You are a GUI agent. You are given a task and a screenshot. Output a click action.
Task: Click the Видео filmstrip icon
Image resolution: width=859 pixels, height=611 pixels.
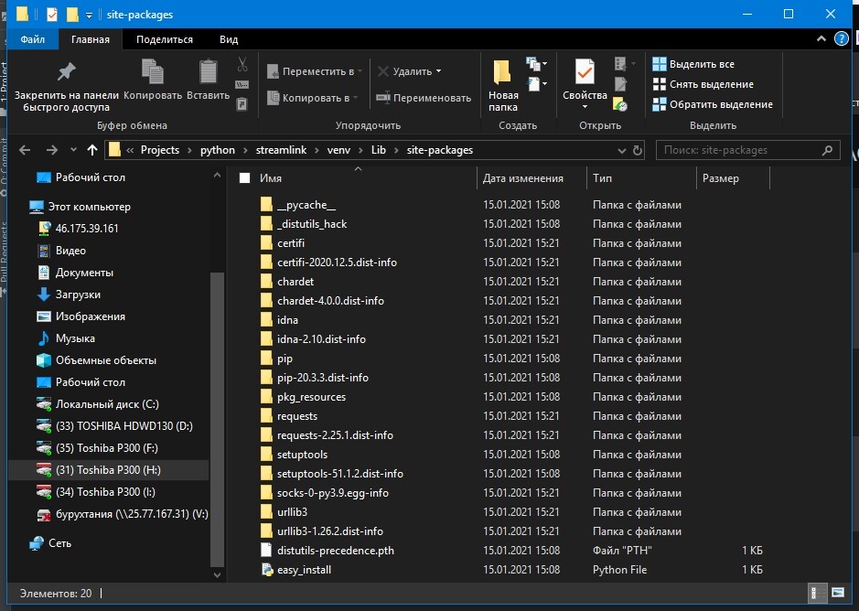tap(43, 251)
